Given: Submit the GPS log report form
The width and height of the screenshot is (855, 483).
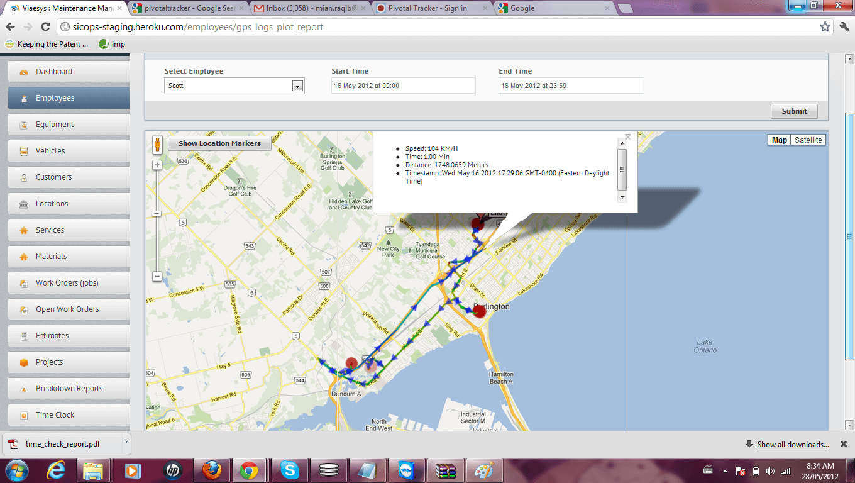Looking at the screenshot, I should [794, 111].
